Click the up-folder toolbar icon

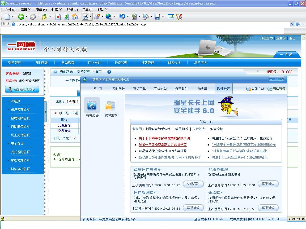pos(45,17)
